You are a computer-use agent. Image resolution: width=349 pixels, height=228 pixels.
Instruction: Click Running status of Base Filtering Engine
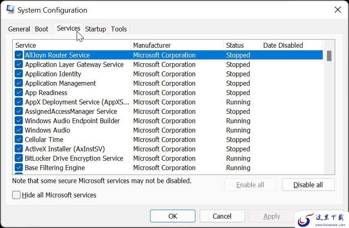[x=238, y=167]
